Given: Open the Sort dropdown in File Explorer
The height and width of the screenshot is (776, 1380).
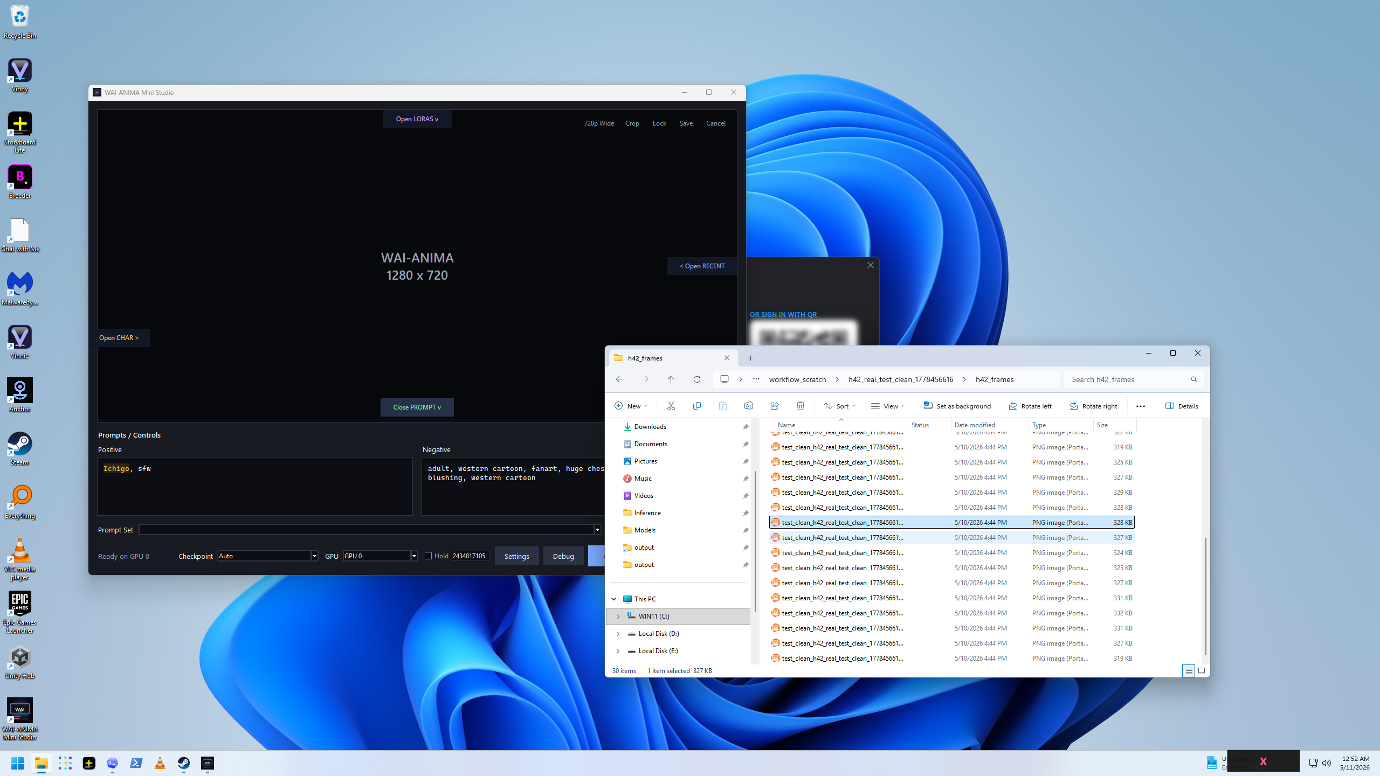Looking at the screenshot, I should (839, 406).
